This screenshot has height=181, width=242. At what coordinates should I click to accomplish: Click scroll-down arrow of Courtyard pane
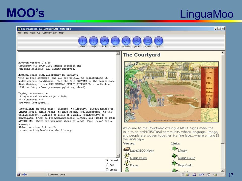[x=223, y=170]
